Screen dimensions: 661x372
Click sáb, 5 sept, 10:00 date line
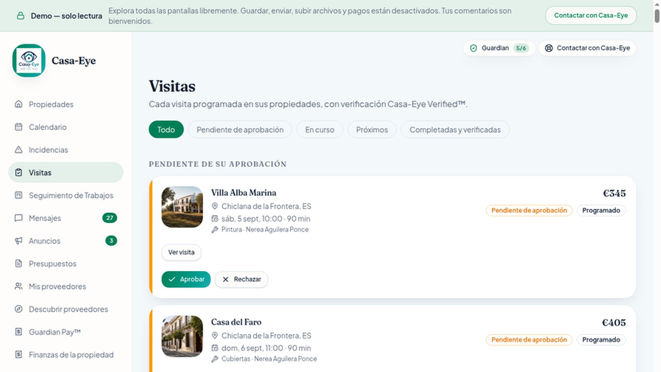tap(266, 219)
